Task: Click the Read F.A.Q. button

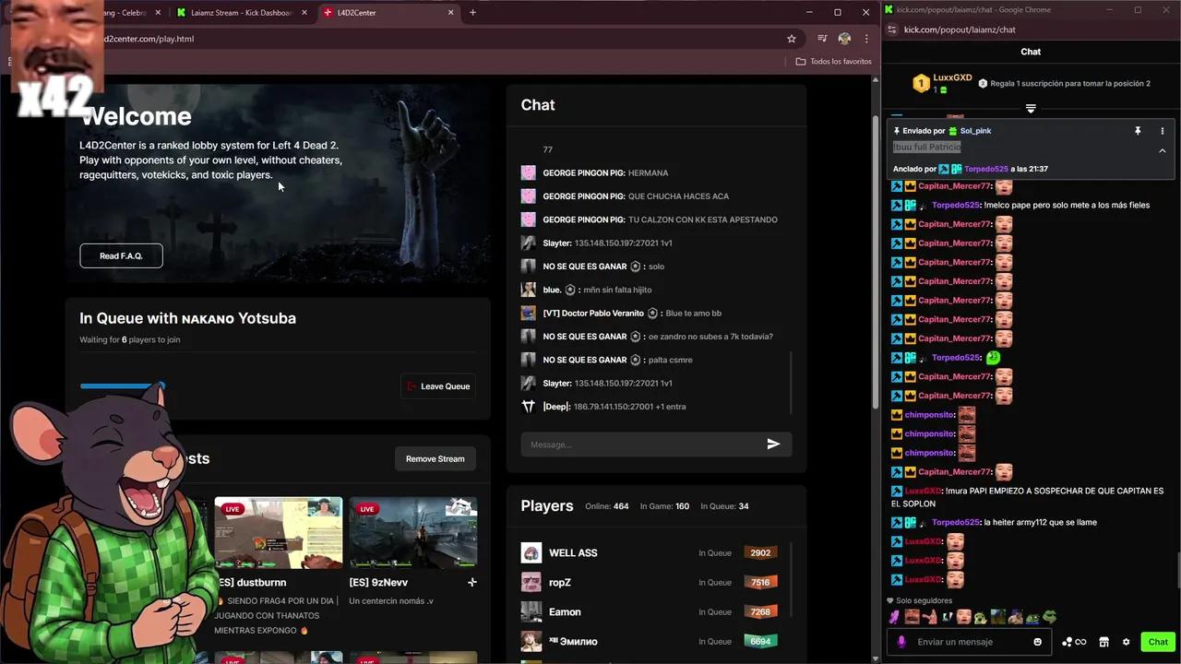Action: 121,255
